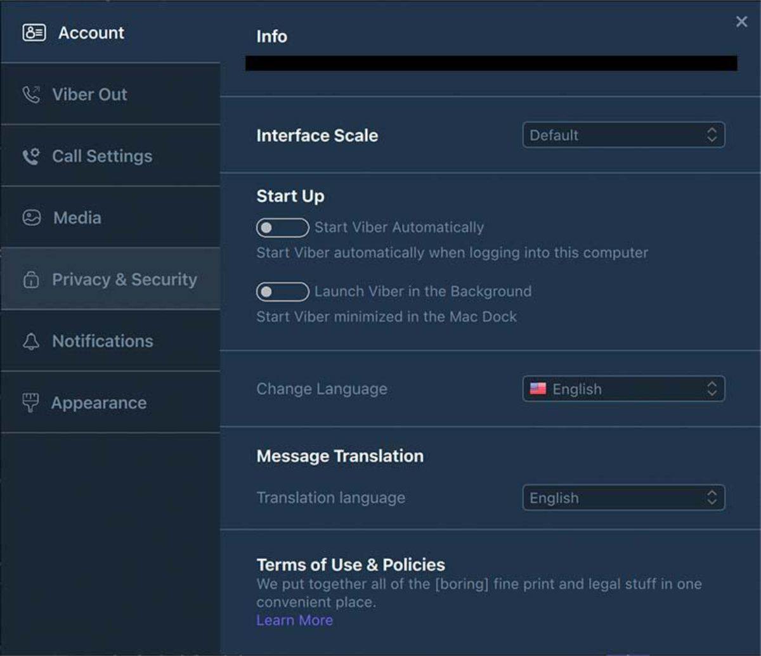Close the settings window with X
Image resolution: width=761 pixels, height=656 pixels.
click(x=741, y=22)
